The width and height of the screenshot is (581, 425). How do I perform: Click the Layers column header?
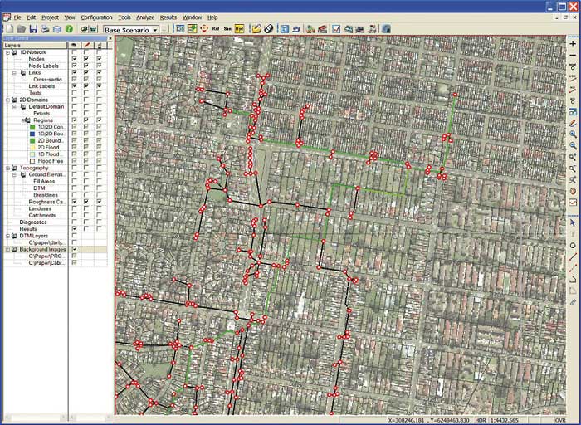pos(35,45)
